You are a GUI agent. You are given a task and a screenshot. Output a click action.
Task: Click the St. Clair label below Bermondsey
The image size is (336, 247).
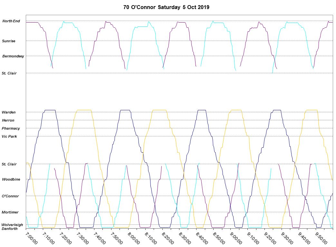(9, 74)
